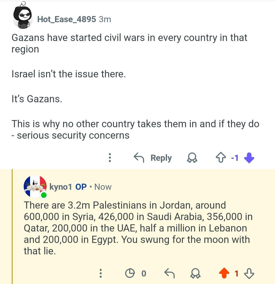Give award to kyno1's reply
This screenshot has width=275, height=284.
pyautogui.click(x=196, y=274)
